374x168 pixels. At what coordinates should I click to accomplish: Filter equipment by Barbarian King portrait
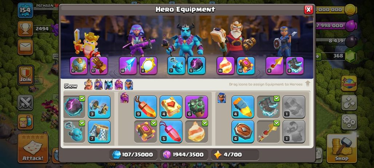pyautogui.click(x=88, y=85)
